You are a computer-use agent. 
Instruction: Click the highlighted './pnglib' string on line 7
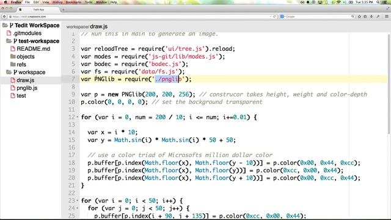(x=168, y=79)
